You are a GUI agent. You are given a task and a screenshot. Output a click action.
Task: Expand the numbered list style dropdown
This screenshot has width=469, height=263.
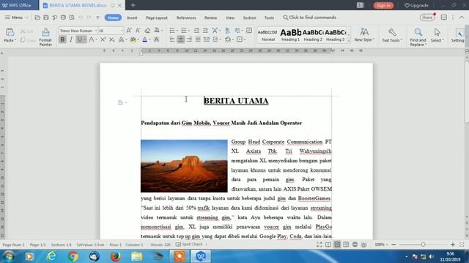tap(189, 31)
